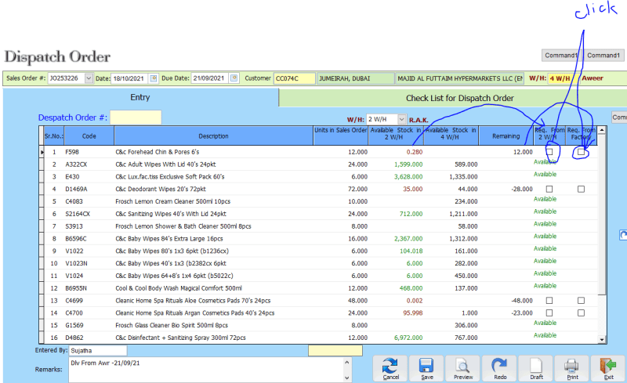Image resolution: width=627 pixels, height=383 pixels.
Task: Click the Customer code CC074C field
Action: [x=295, y=78]
